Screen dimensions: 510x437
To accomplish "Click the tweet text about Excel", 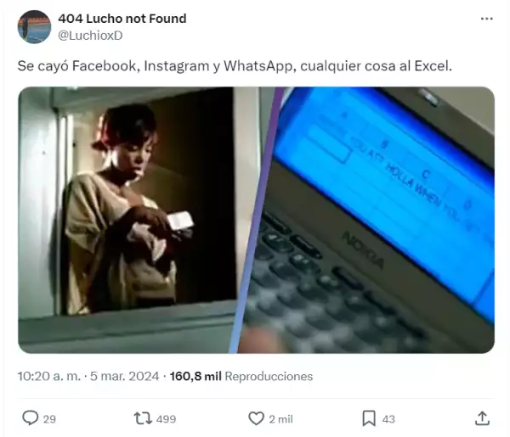I will coord(235,66).
